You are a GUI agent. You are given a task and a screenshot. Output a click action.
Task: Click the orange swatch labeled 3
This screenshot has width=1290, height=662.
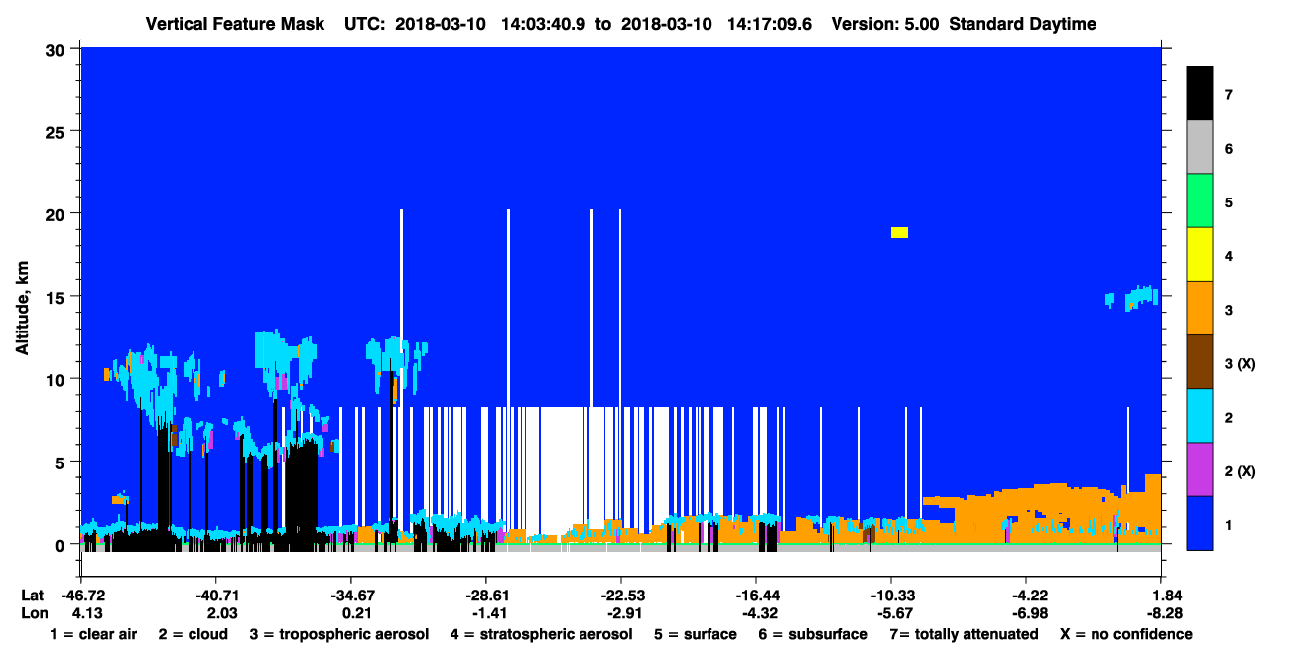tap(1200, 308)
